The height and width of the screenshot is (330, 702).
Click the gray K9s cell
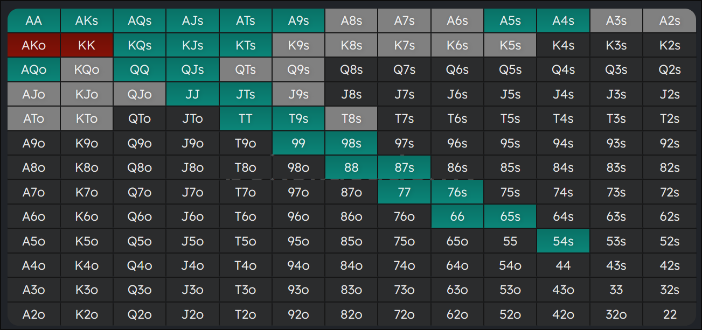point(298,46)
